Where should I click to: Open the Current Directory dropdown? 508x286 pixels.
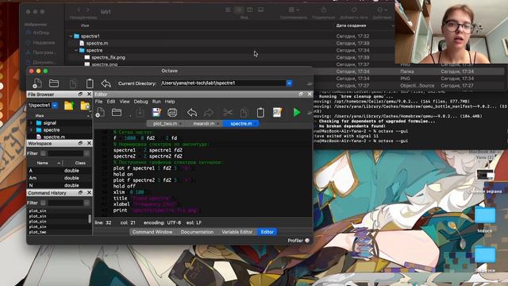tap(289, 83)
